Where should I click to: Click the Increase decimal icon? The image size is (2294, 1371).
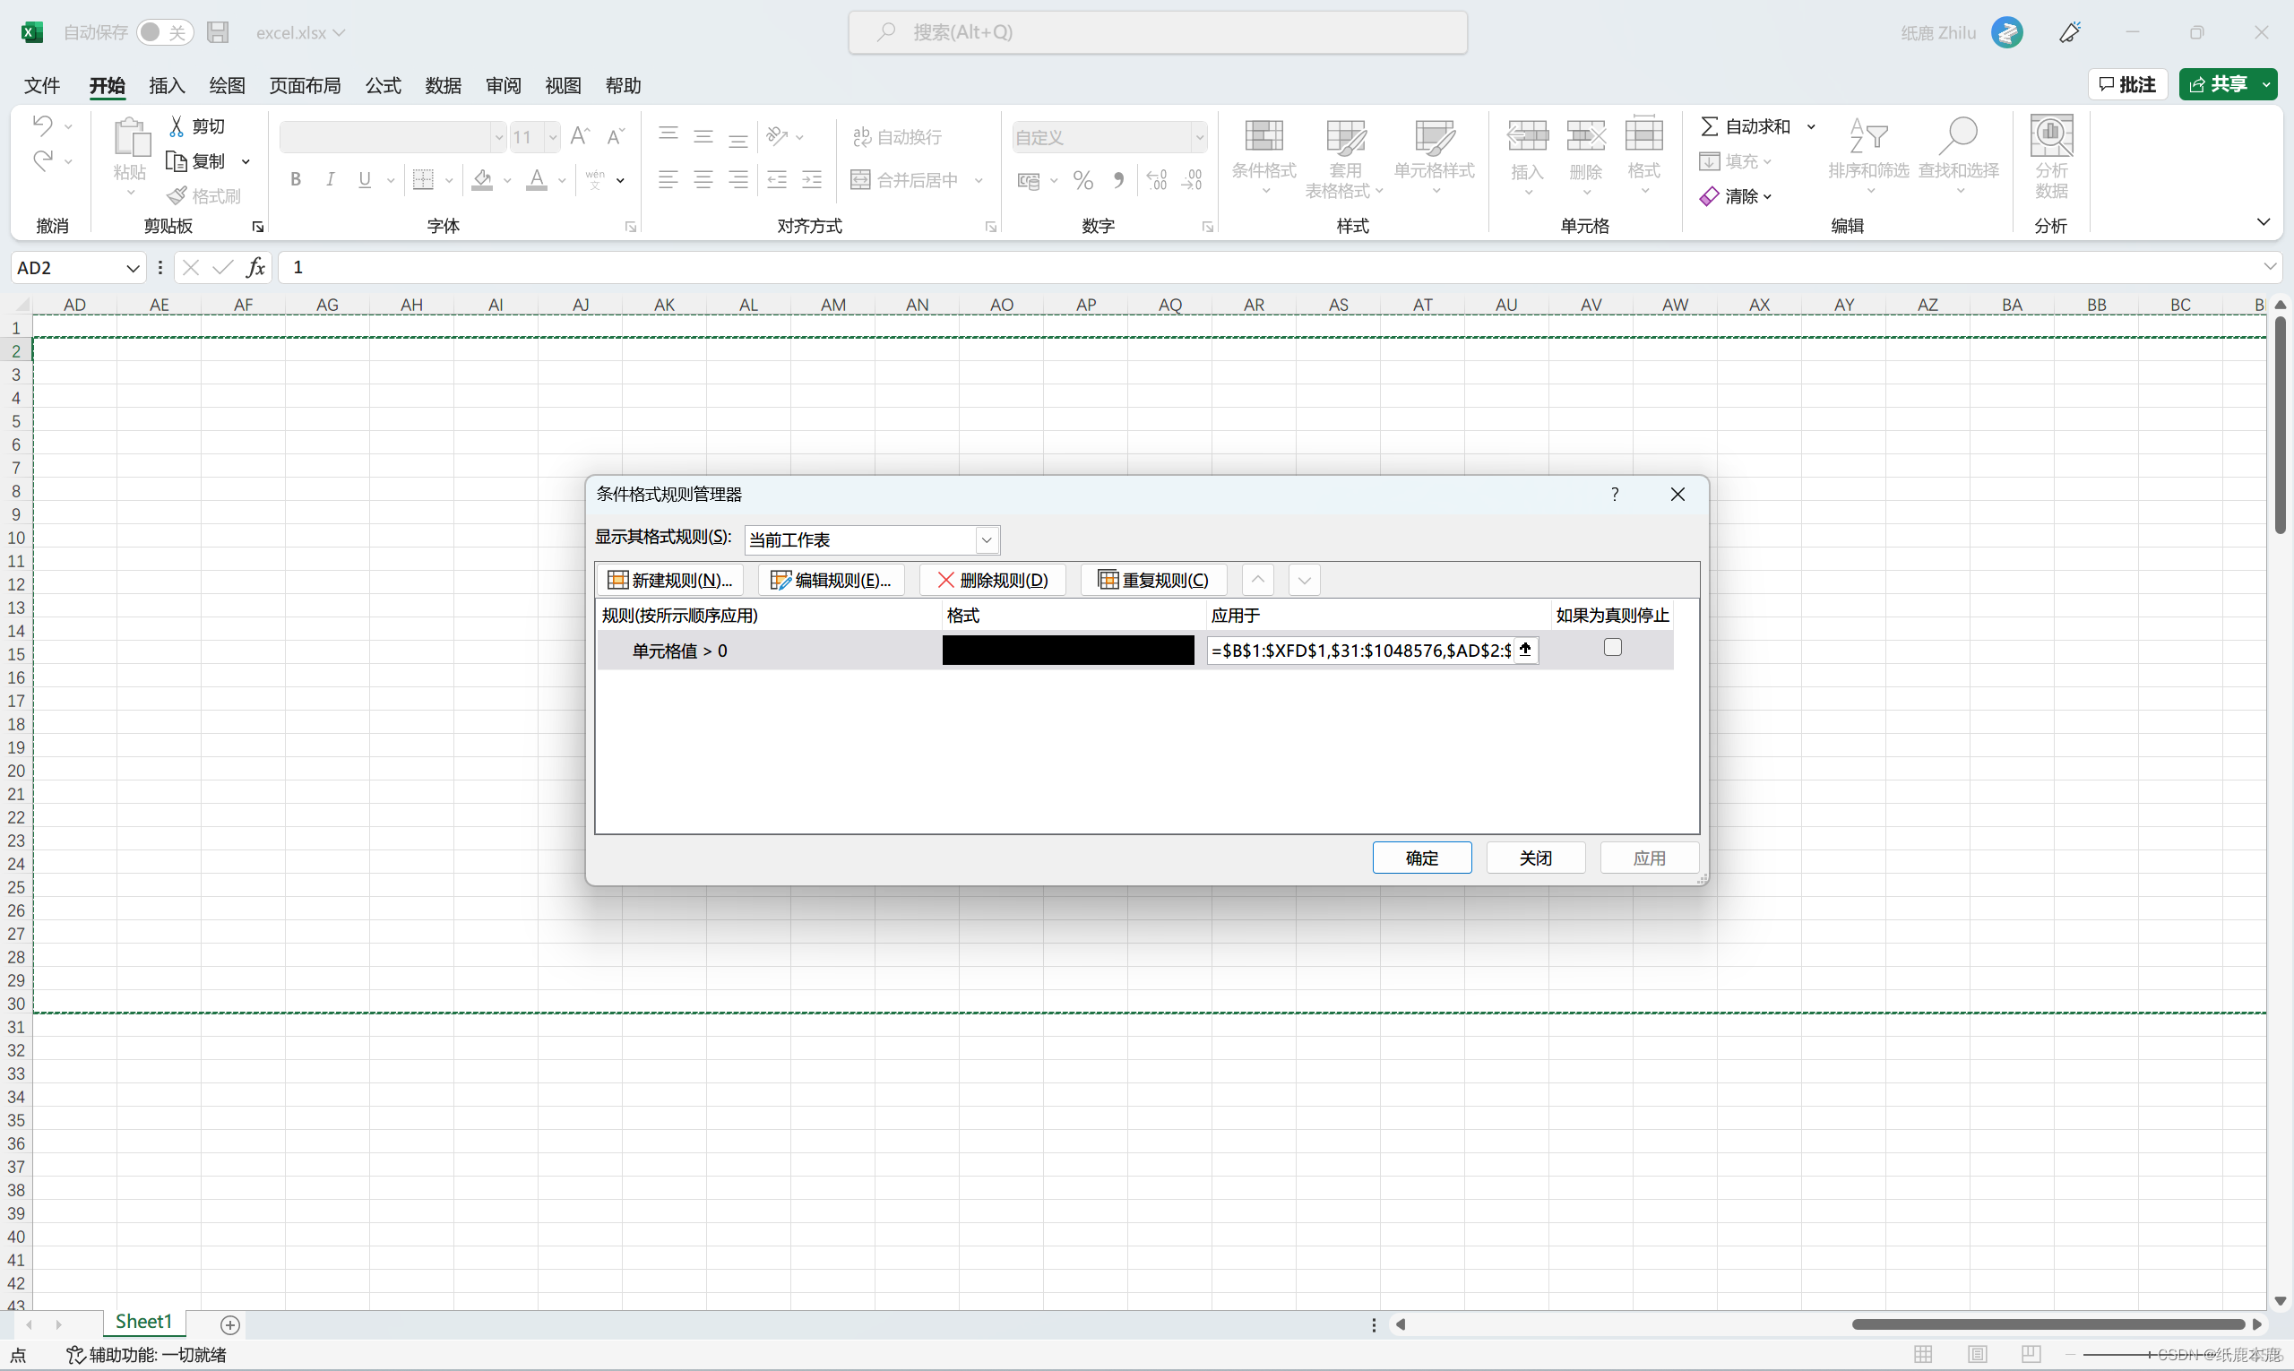1157,179
